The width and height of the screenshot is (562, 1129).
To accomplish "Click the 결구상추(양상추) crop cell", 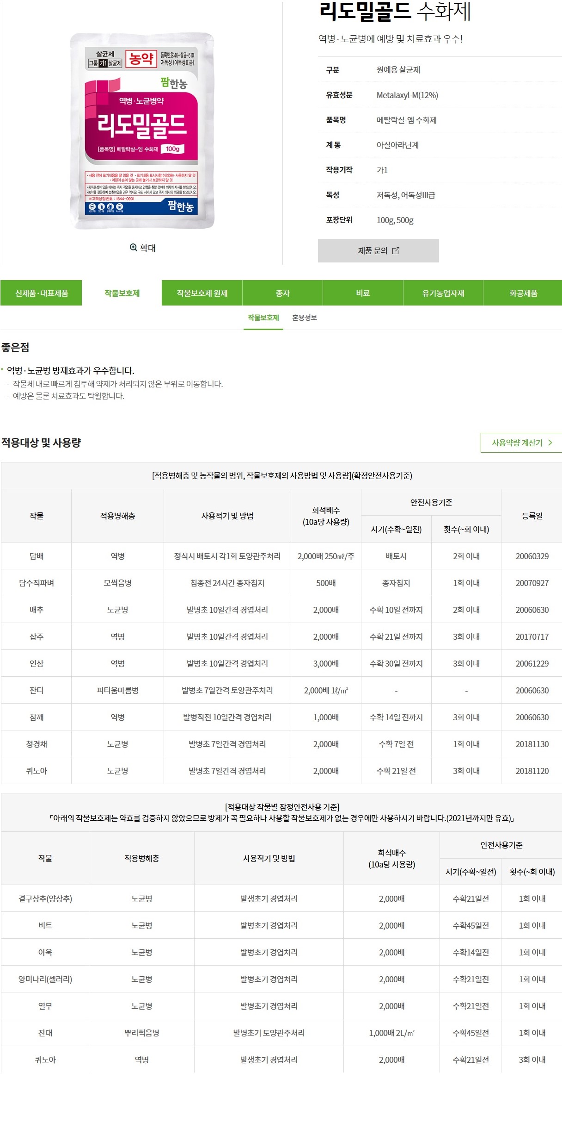I will click(x=45, y=898).
